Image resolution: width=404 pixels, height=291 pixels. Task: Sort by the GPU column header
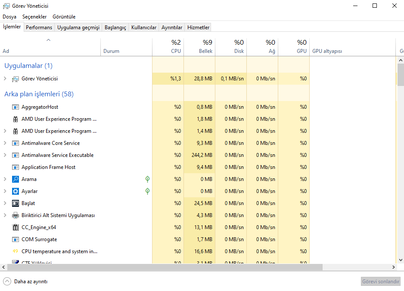tap(294, 47)
